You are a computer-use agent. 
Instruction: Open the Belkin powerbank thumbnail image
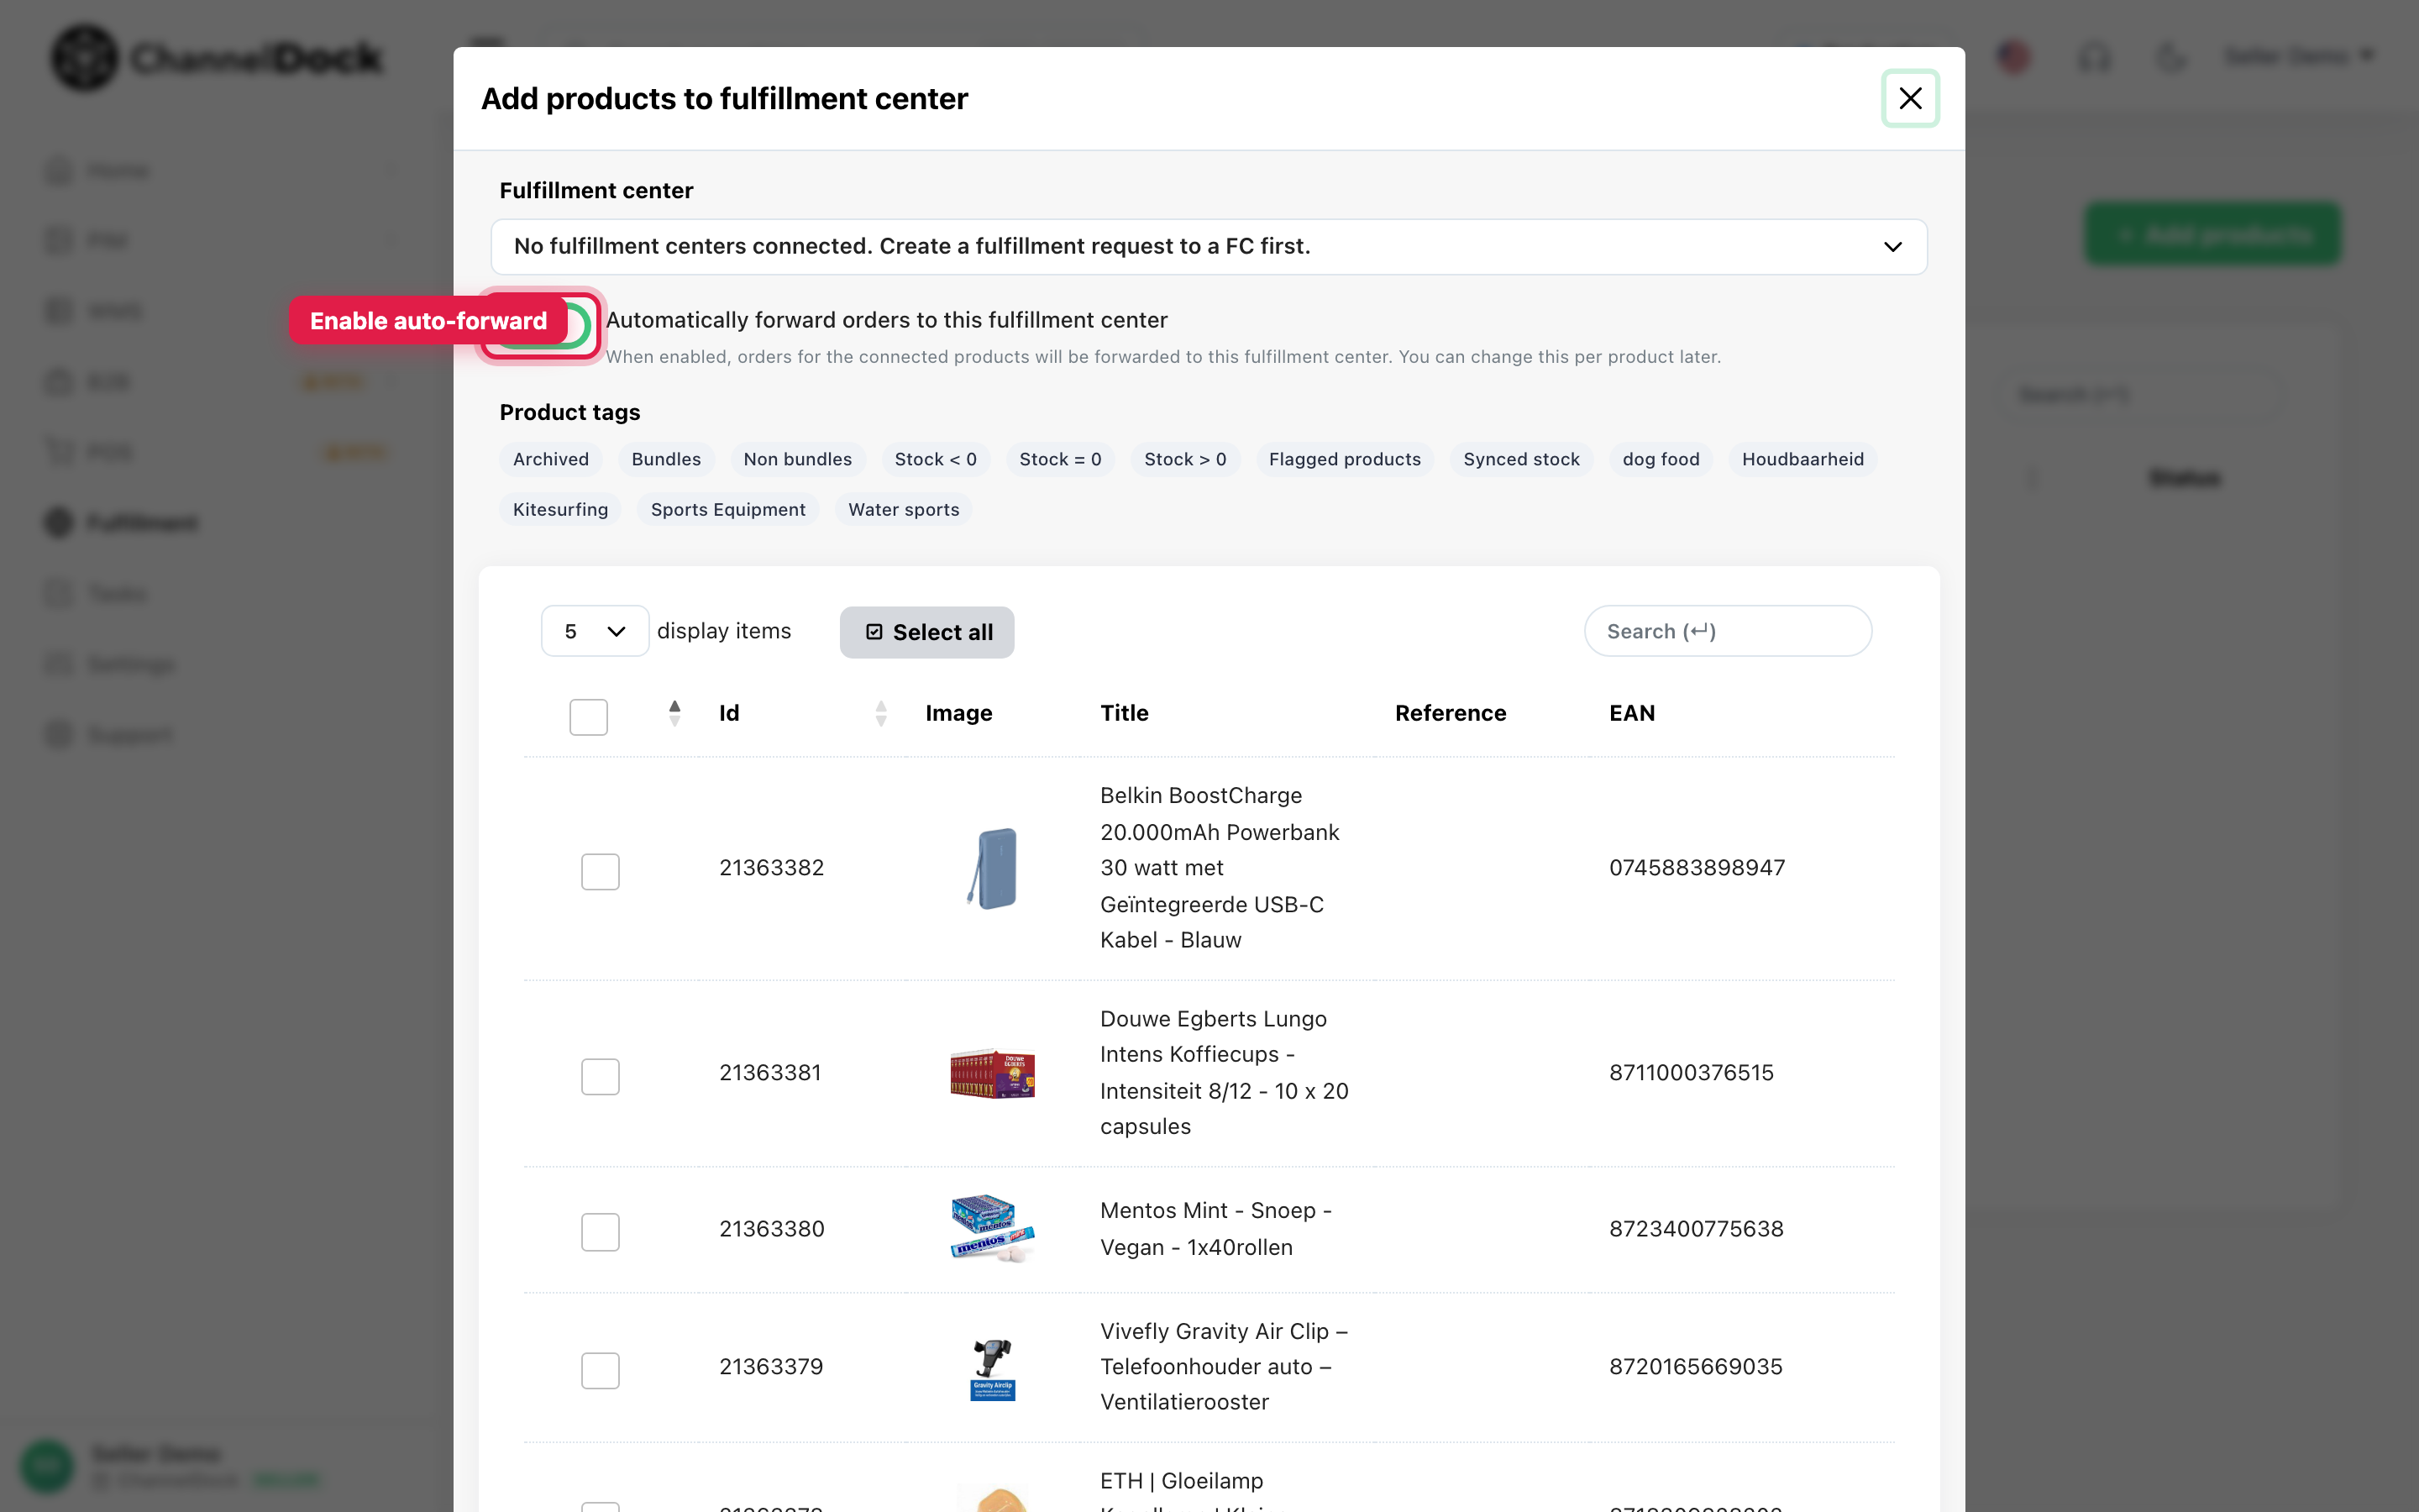tap(992, 868)
